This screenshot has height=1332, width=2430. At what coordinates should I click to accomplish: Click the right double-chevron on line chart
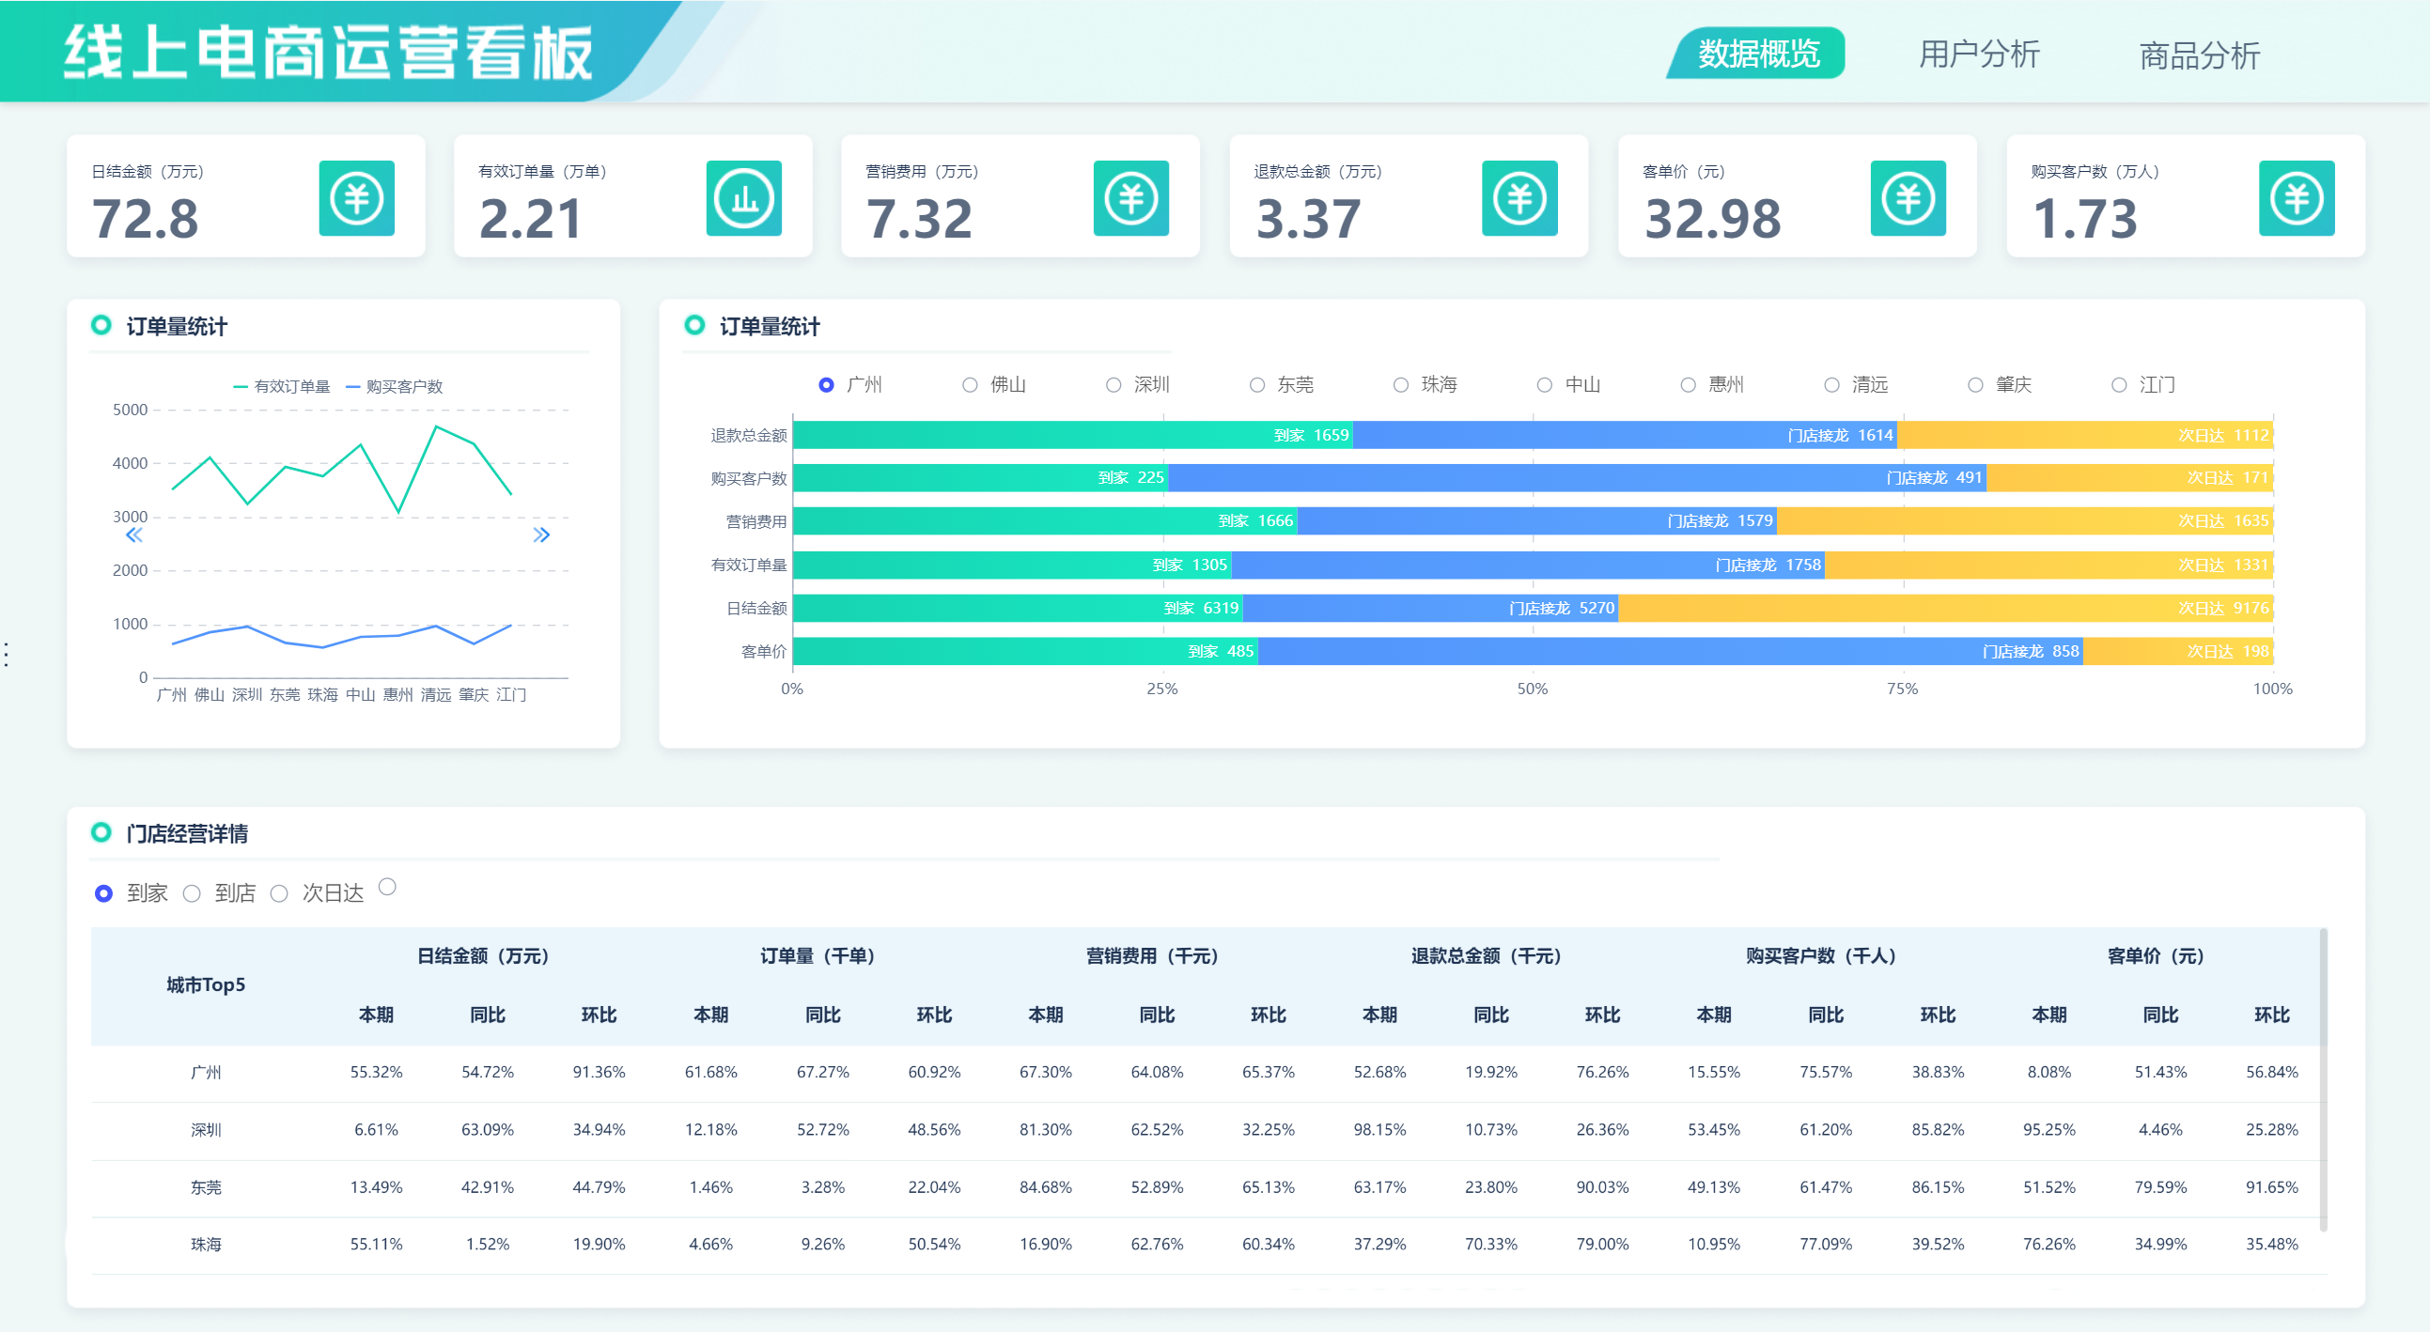pos(540,535)
